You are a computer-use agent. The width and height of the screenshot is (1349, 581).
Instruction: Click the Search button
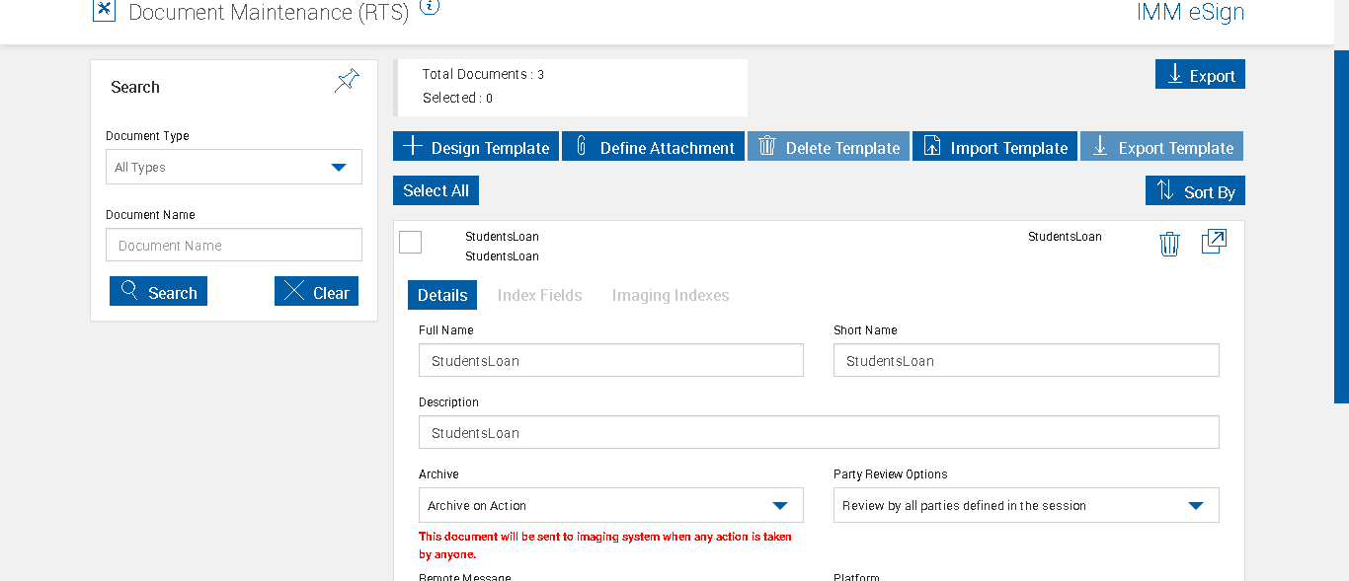[158, 292]
